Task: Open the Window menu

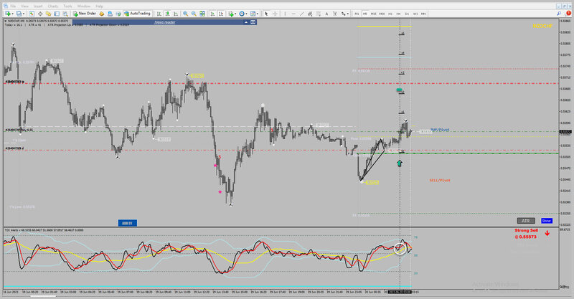Action: (x=84, y=6)
